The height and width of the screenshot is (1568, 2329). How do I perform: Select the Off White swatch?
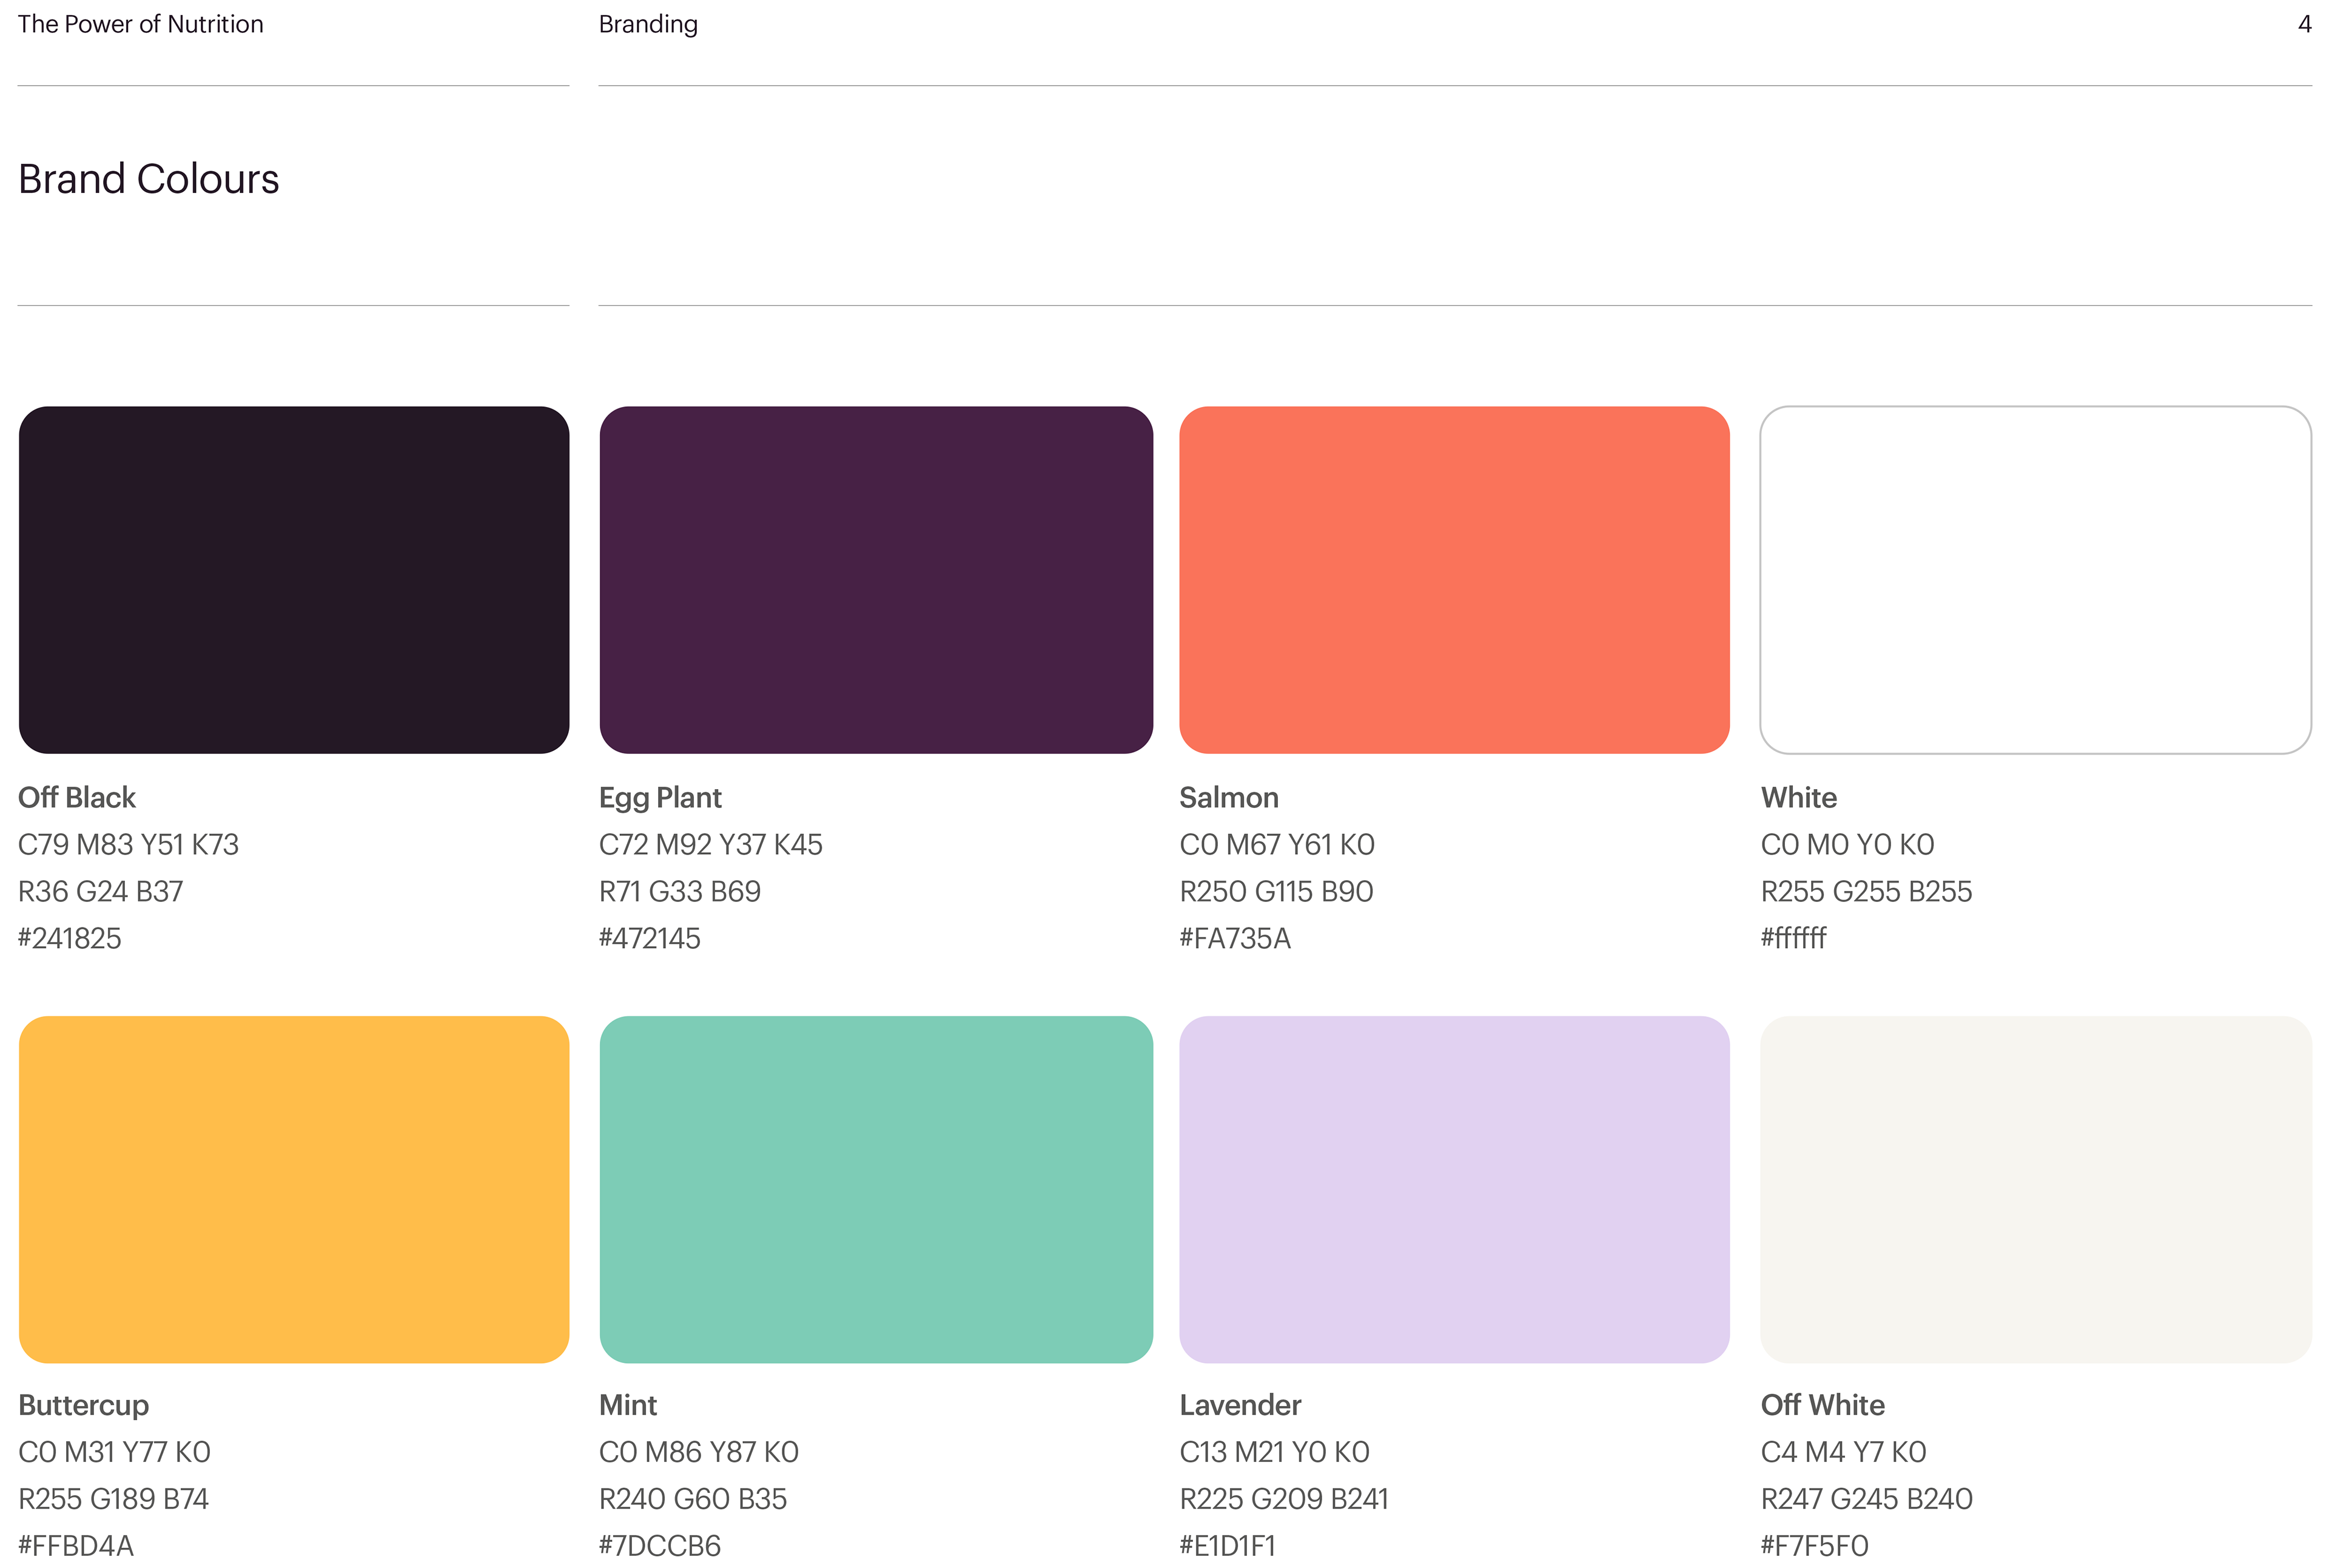point(2035,1190)
